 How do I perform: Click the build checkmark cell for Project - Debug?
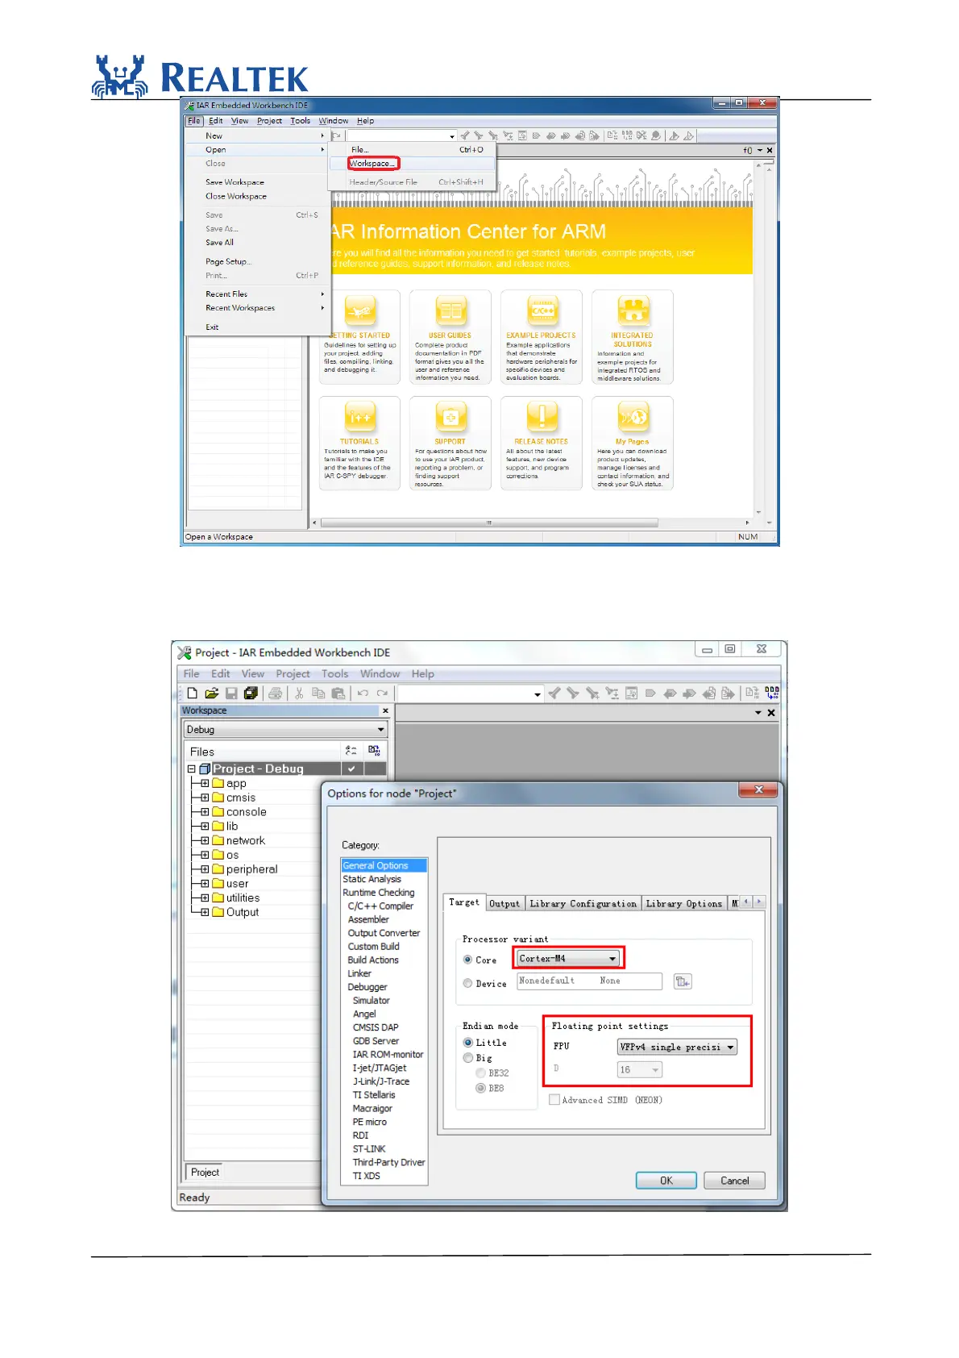pos(351,769)
